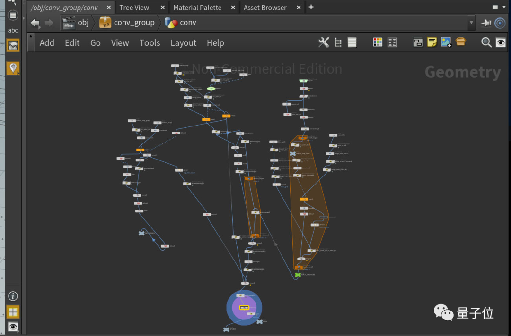Select the list view icon in the toolbar
The image size is (511, 336).
[x=352, y=42]
